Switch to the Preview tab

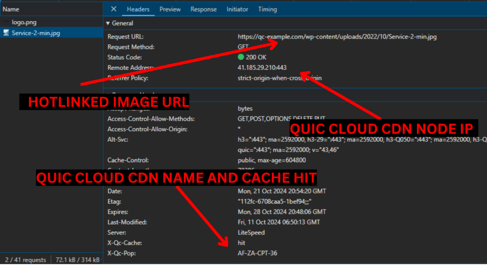[170, 9]
